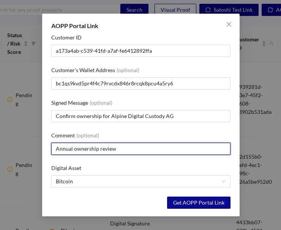Open Customer ID column search icon
The image size is (281, 230).
coord(272,44)
